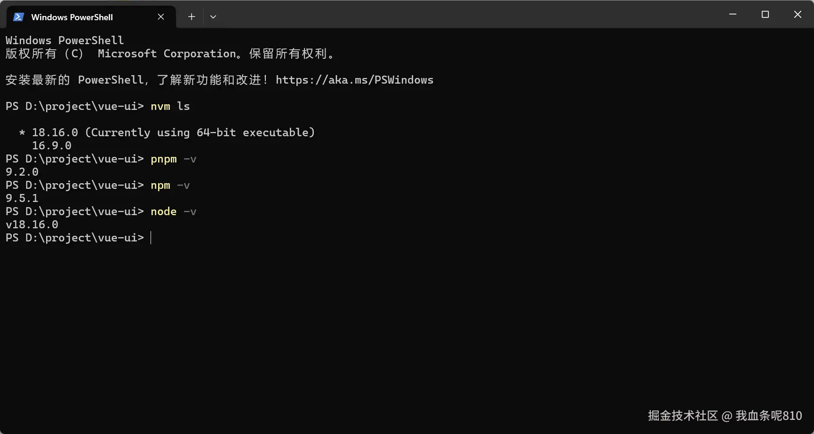Click the 9.5.1 npm version output
This screenshot has height=434, width=814.
(x=22, y=199)
